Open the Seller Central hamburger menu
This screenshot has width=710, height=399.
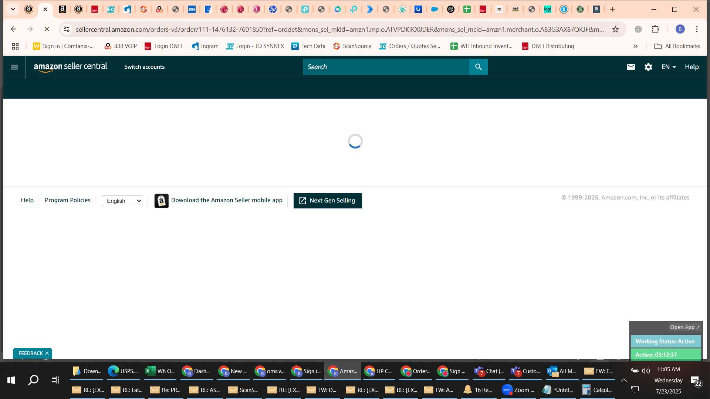pos(14,67)
